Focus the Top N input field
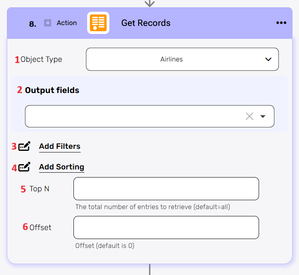This screenshot has width=299, height=275. (166, 188)
